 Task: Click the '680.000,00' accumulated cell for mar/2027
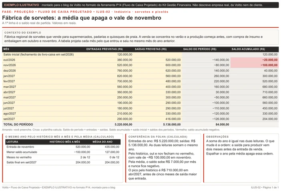click(270, 87)
